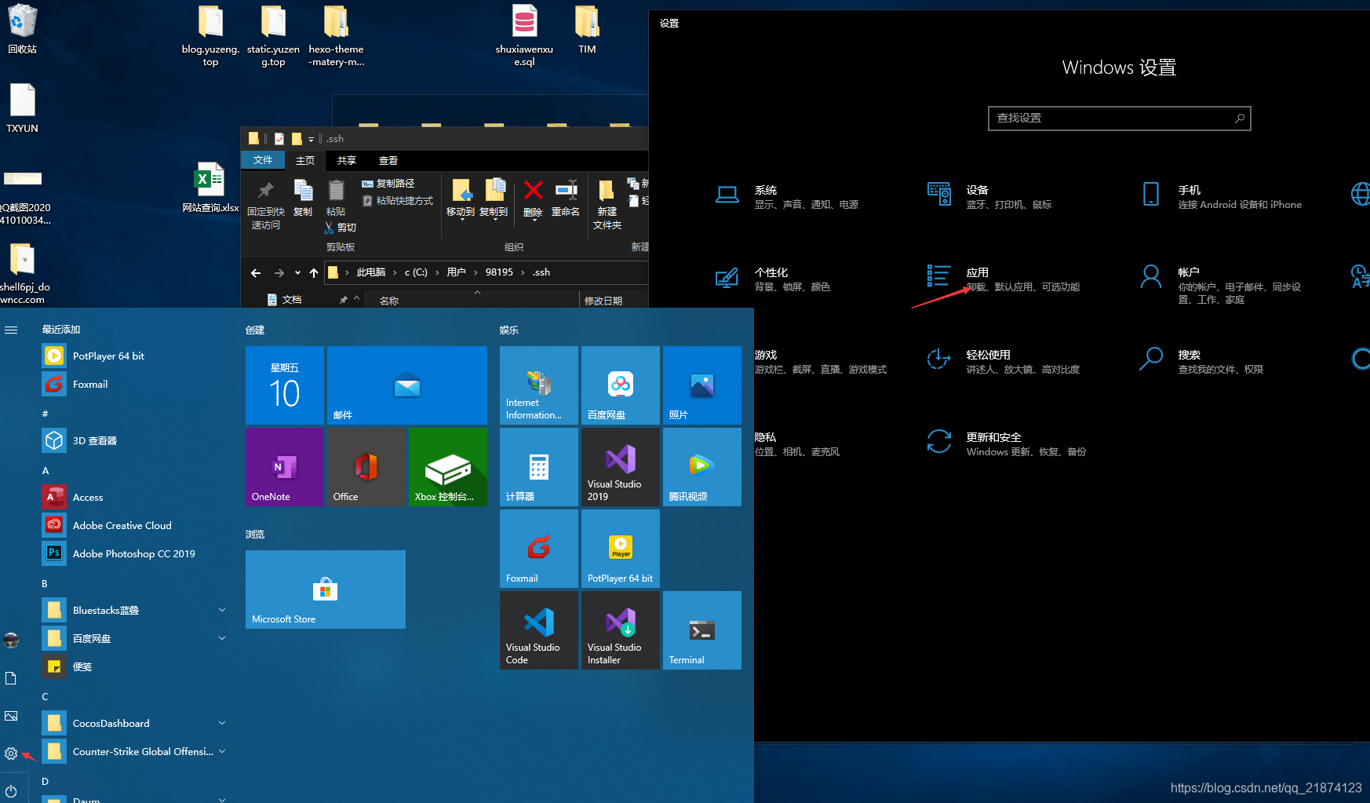Open 3D 查看器 app
Viewport: 1370px width, 803px height.
(x=132, y=440)
